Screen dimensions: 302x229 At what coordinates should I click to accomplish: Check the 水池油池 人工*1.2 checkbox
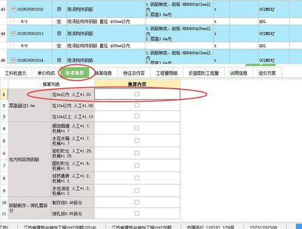pos(137,190)
